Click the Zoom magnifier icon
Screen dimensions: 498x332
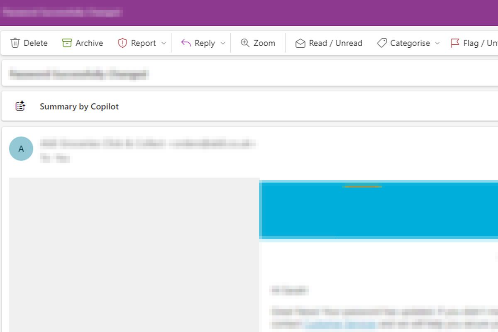[x=245, y=43]
